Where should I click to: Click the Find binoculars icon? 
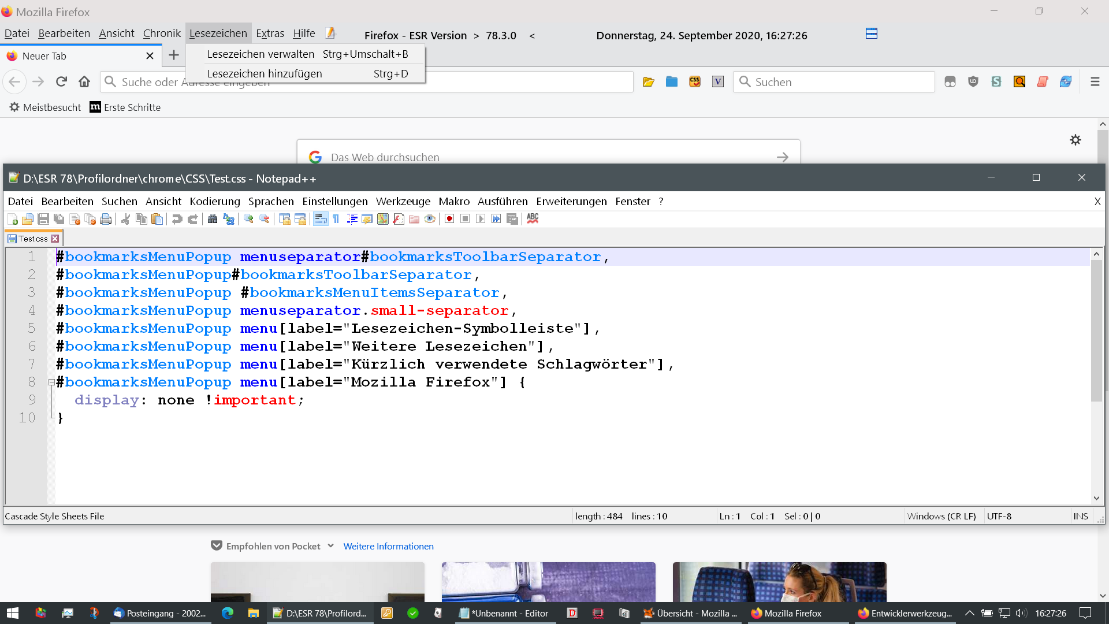pos(213,219)
